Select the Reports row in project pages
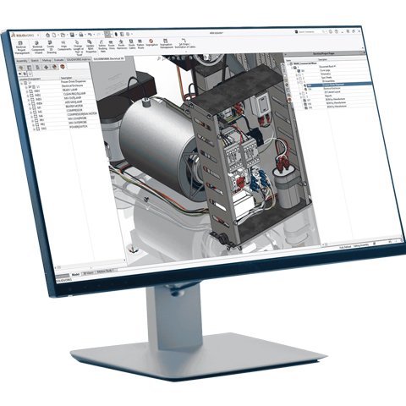The image size is (406, 406). (x=338, y=96)
